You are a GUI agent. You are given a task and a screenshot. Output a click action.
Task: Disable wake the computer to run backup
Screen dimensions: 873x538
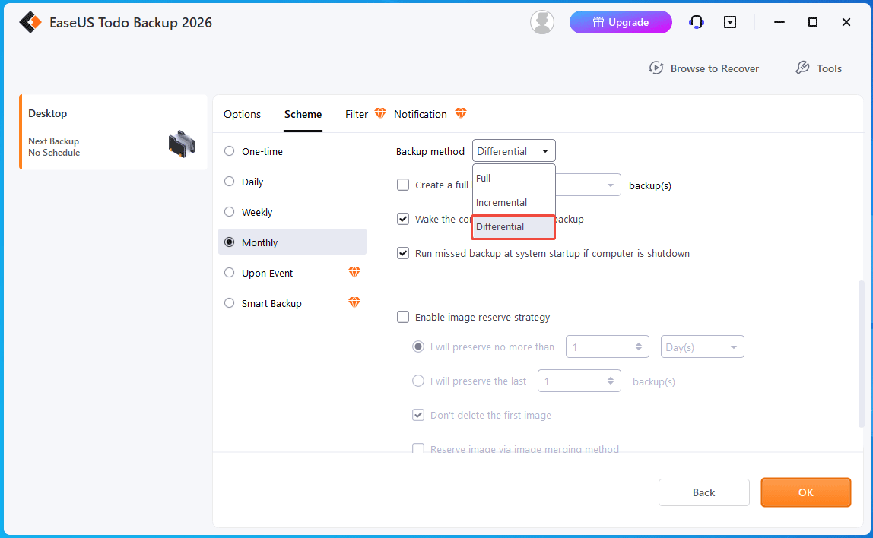[x=403, y=219]
